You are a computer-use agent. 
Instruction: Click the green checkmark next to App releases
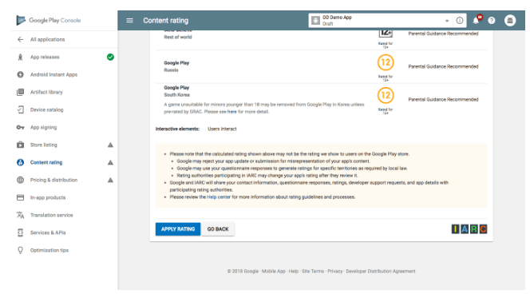[x=110, y=58]
